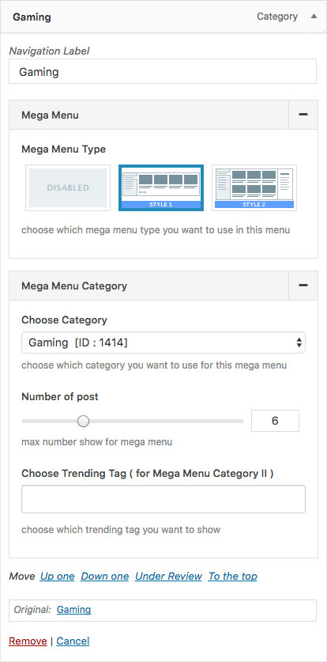Viewport: 327px width, 662px height.
Task: Open the Choose Category dropdown
Action: pyautogui.click(x=163, y=342)
